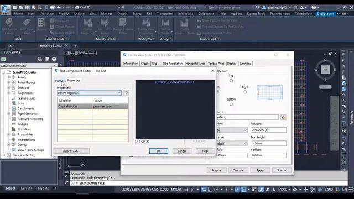Click the Text height field showing 3.50mm
354x199 pixels.
tap(268, 144)
